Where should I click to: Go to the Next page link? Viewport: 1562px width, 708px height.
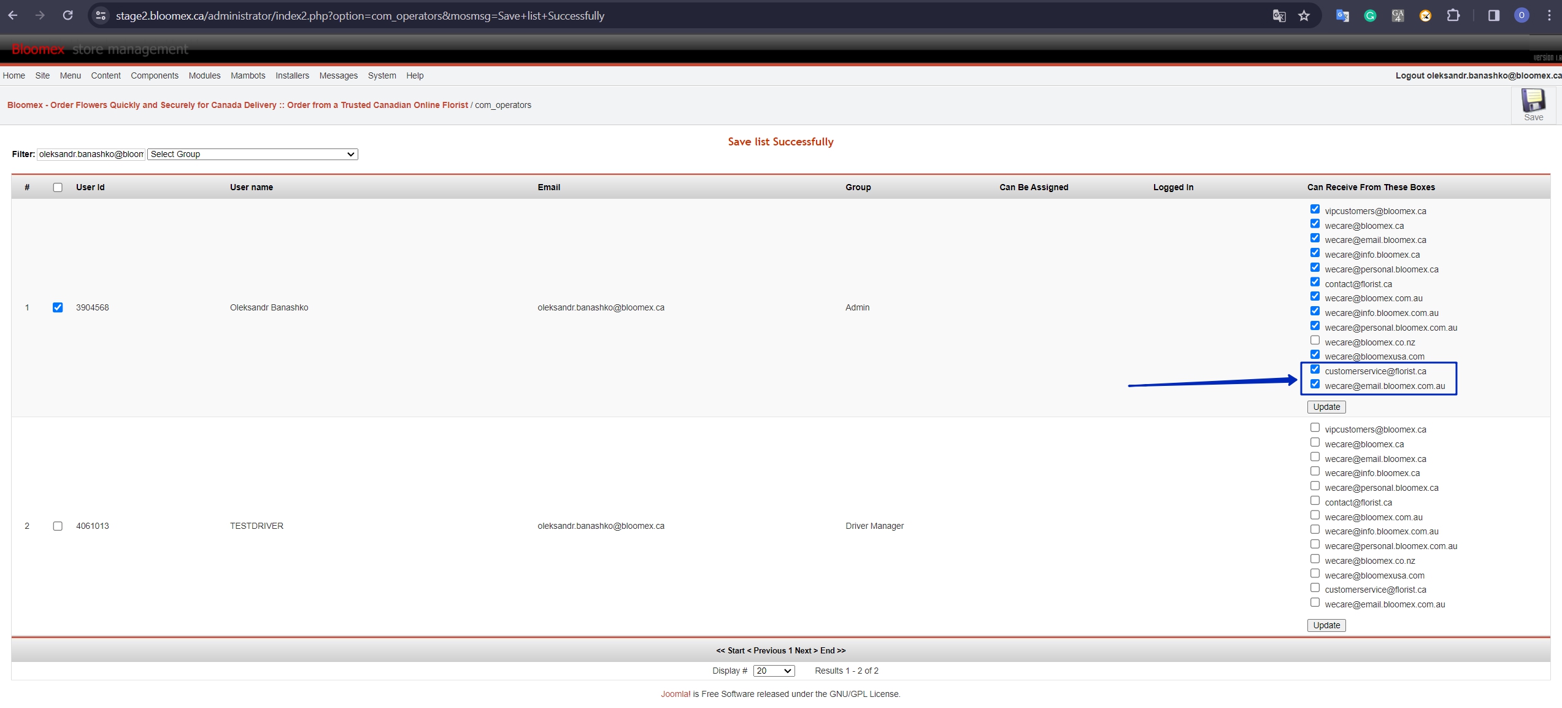click(x=806, y=650)
